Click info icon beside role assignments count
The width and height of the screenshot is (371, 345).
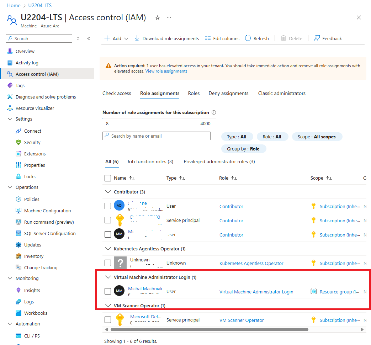point(214,112)
